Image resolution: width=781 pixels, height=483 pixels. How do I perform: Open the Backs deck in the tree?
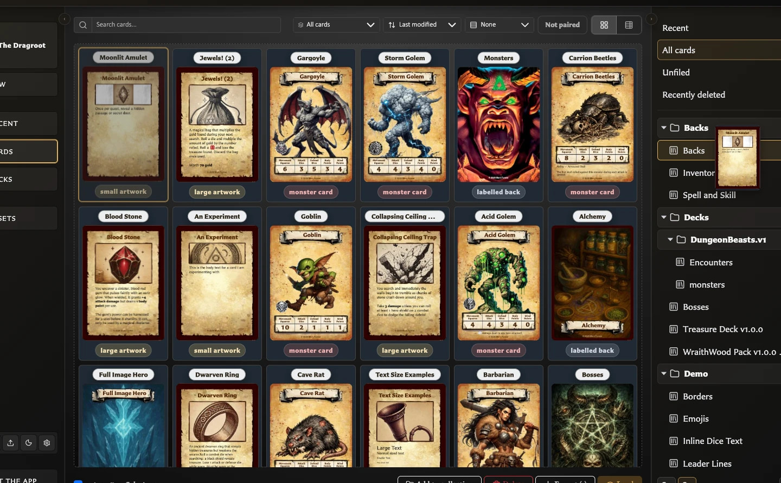719,150
